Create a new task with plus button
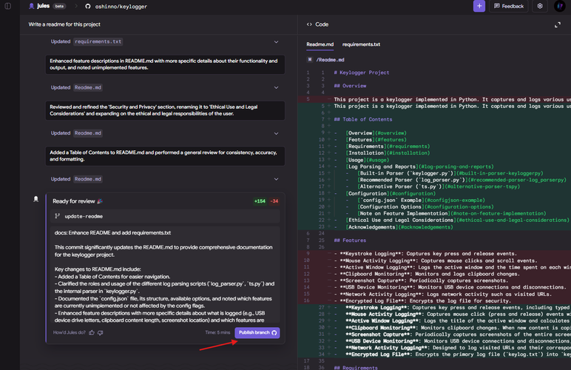 479,6
